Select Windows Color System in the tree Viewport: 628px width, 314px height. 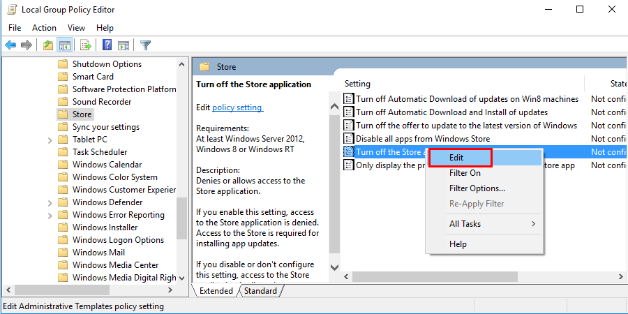[x=115, y=177]
